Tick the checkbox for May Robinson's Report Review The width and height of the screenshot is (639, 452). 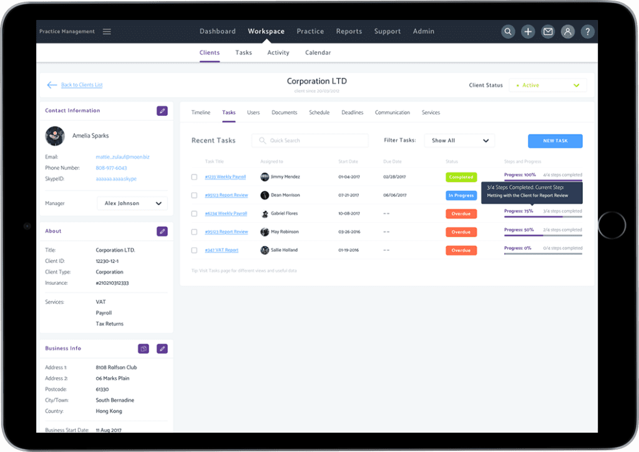pos(195,232)
